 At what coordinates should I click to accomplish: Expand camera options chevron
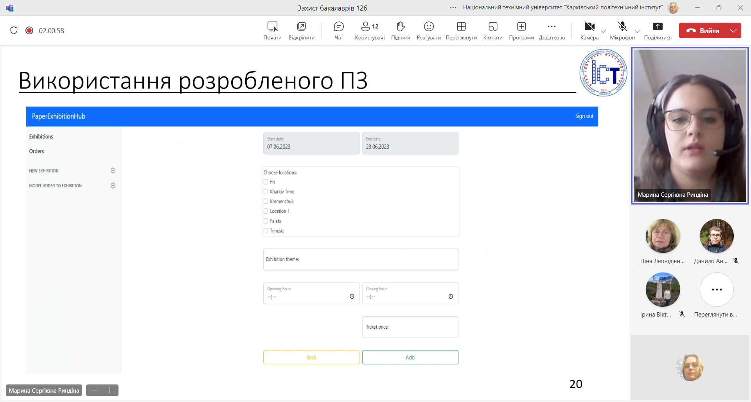603,32
